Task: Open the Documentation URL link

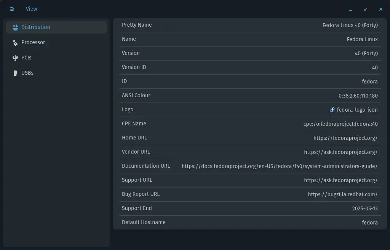Action: 279,166
